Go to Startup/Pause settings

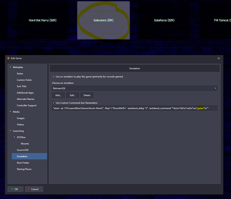click(24, 169)
